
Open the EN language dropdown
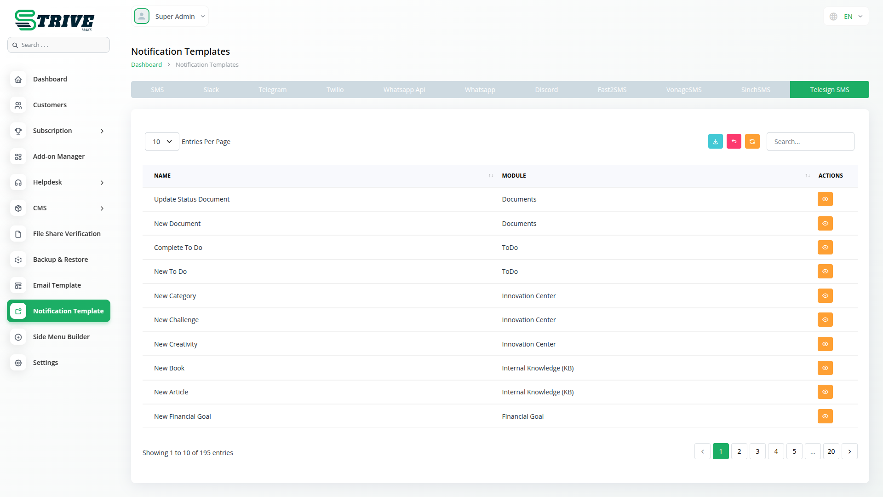847,17
